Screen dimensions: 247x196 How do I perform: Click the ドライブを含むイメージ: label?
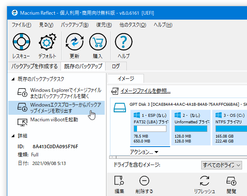tap(137, 165)
